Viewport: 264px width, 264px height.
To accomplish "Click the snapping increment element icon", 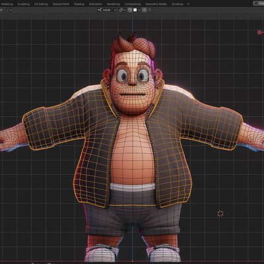I will [x=135, y=10].
